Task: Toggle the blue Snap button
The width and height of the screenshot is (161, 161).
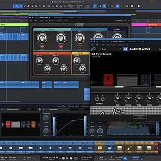Action: (x=95, y=6)
